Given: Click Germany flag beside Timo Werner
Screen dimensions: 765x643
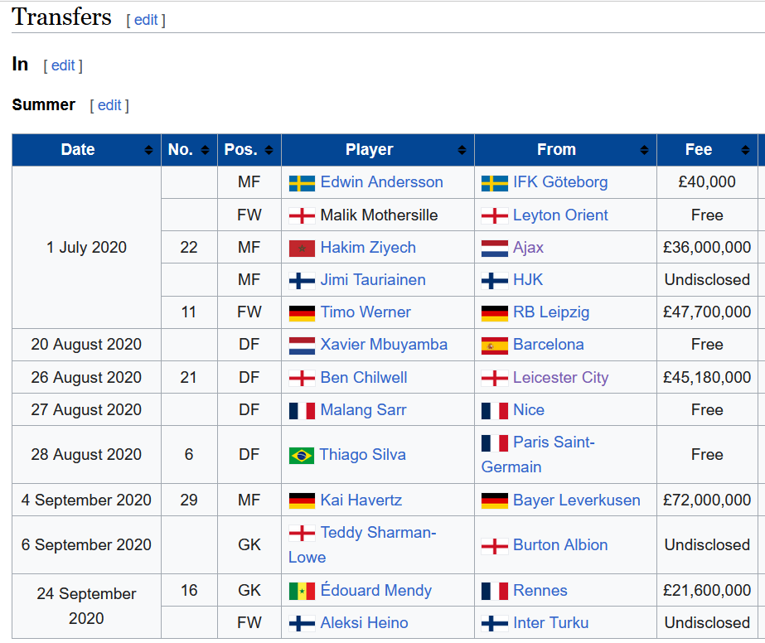Looking at the screenshot, I should [x=302, y=313].
